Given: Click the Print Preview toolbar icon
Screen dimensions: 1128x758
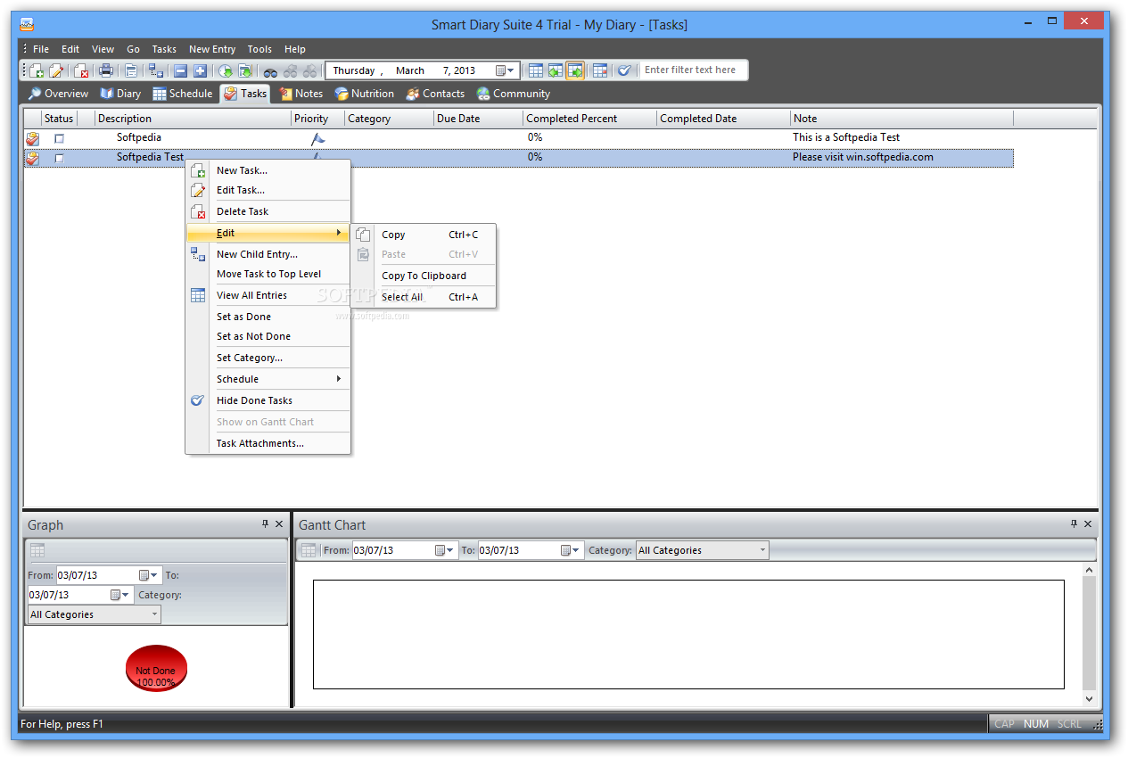Looking at the screenshot, I should (x=131, y=70).
